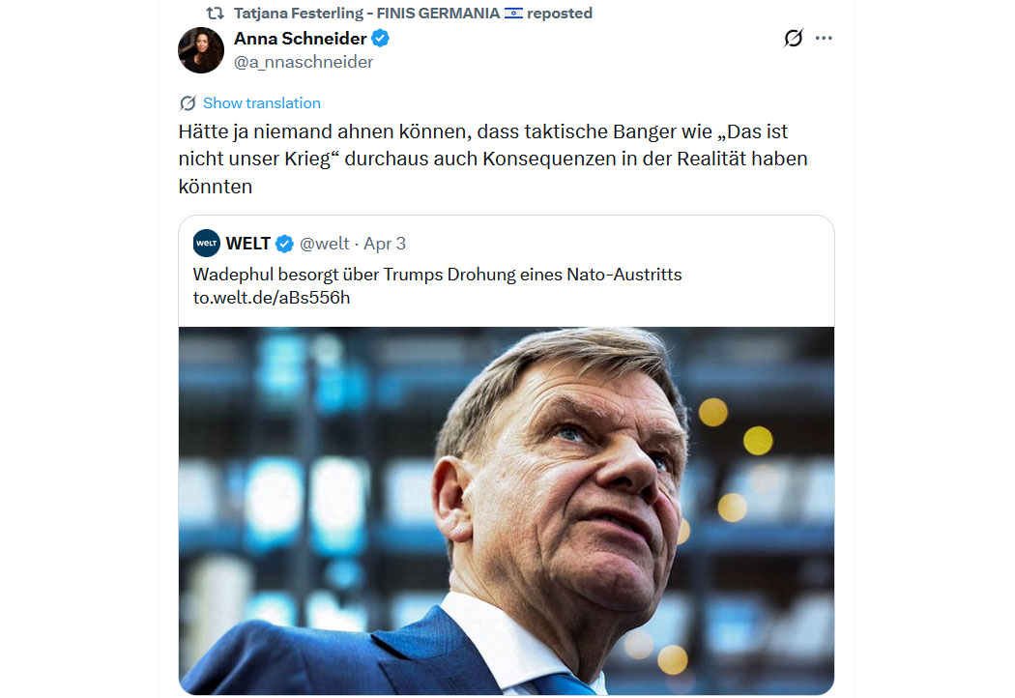Click the Israel flag emoji in reposter name
Viewport: 1015px width, 698px height.
tap(513, 14)
